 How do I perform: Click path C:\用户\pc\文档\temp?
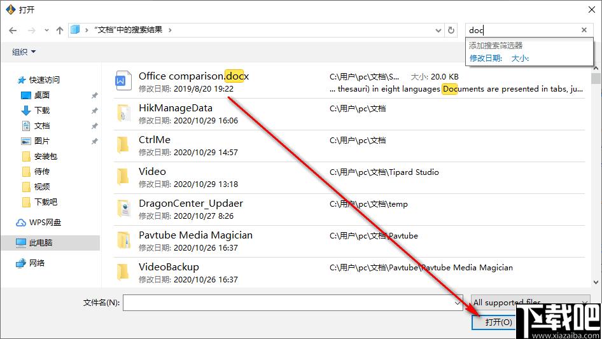[x=368, y=204]
